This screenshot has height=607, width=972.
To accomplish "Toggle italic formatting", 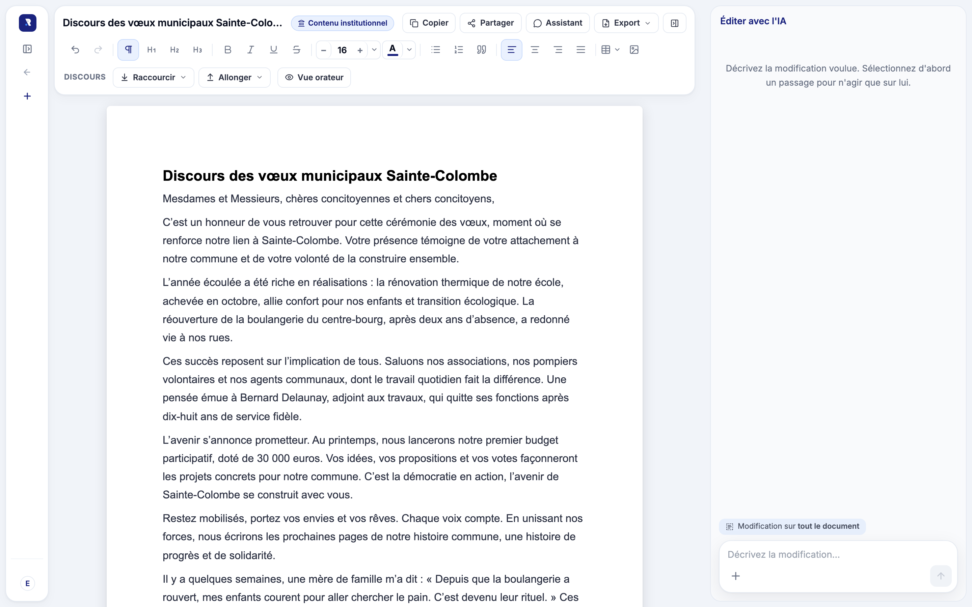I will tap(251, 50).
